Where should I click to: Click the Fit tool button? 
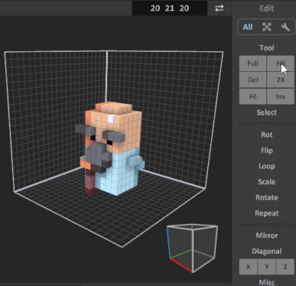pos(253,96)
